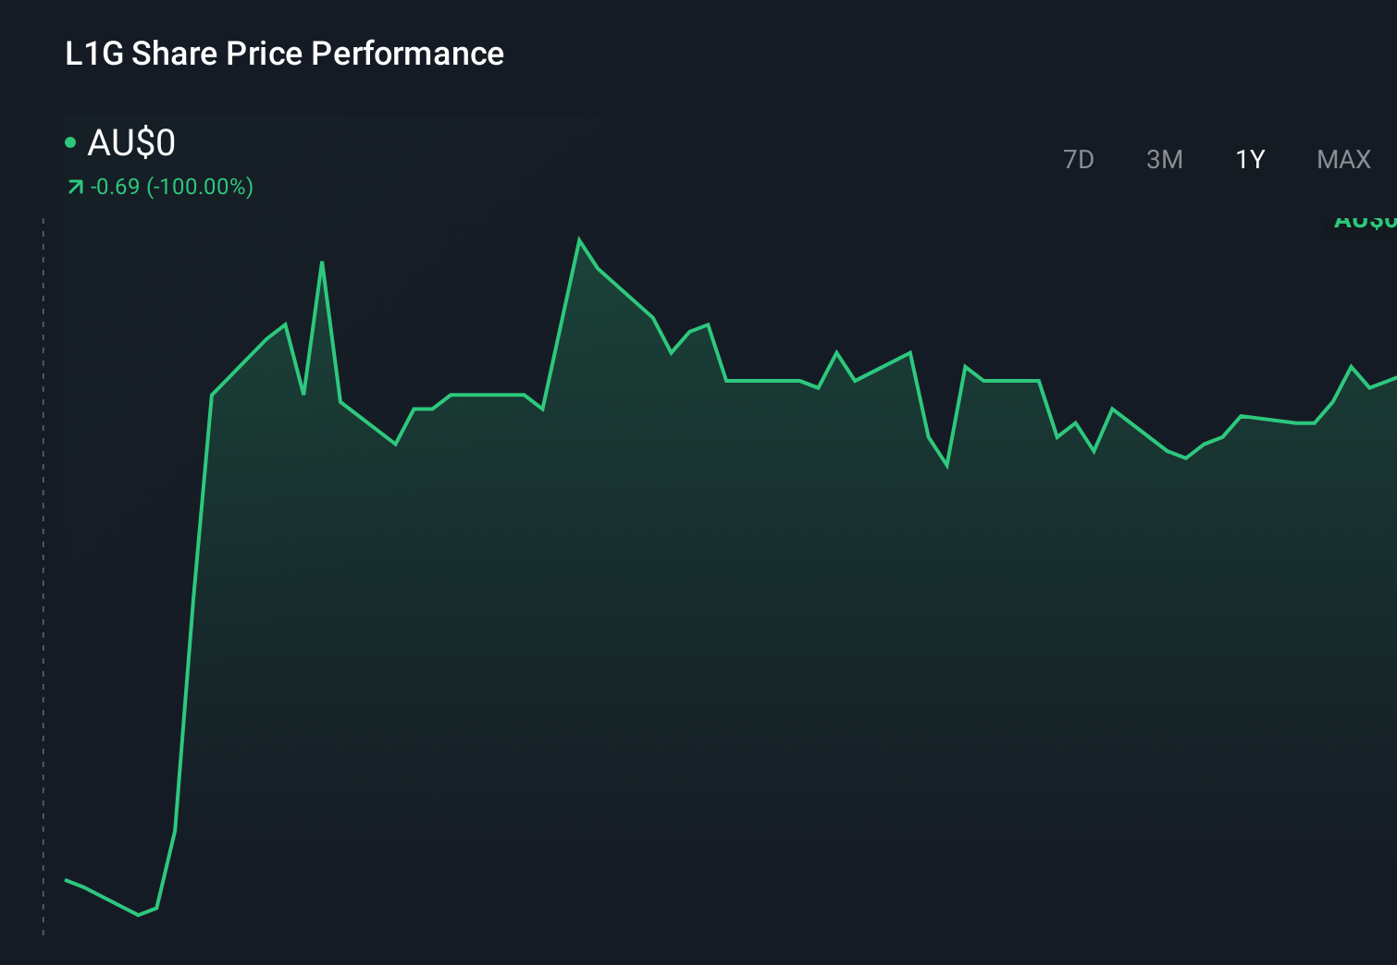
Task: Show the MAX price history
Action: point(1343,160)
